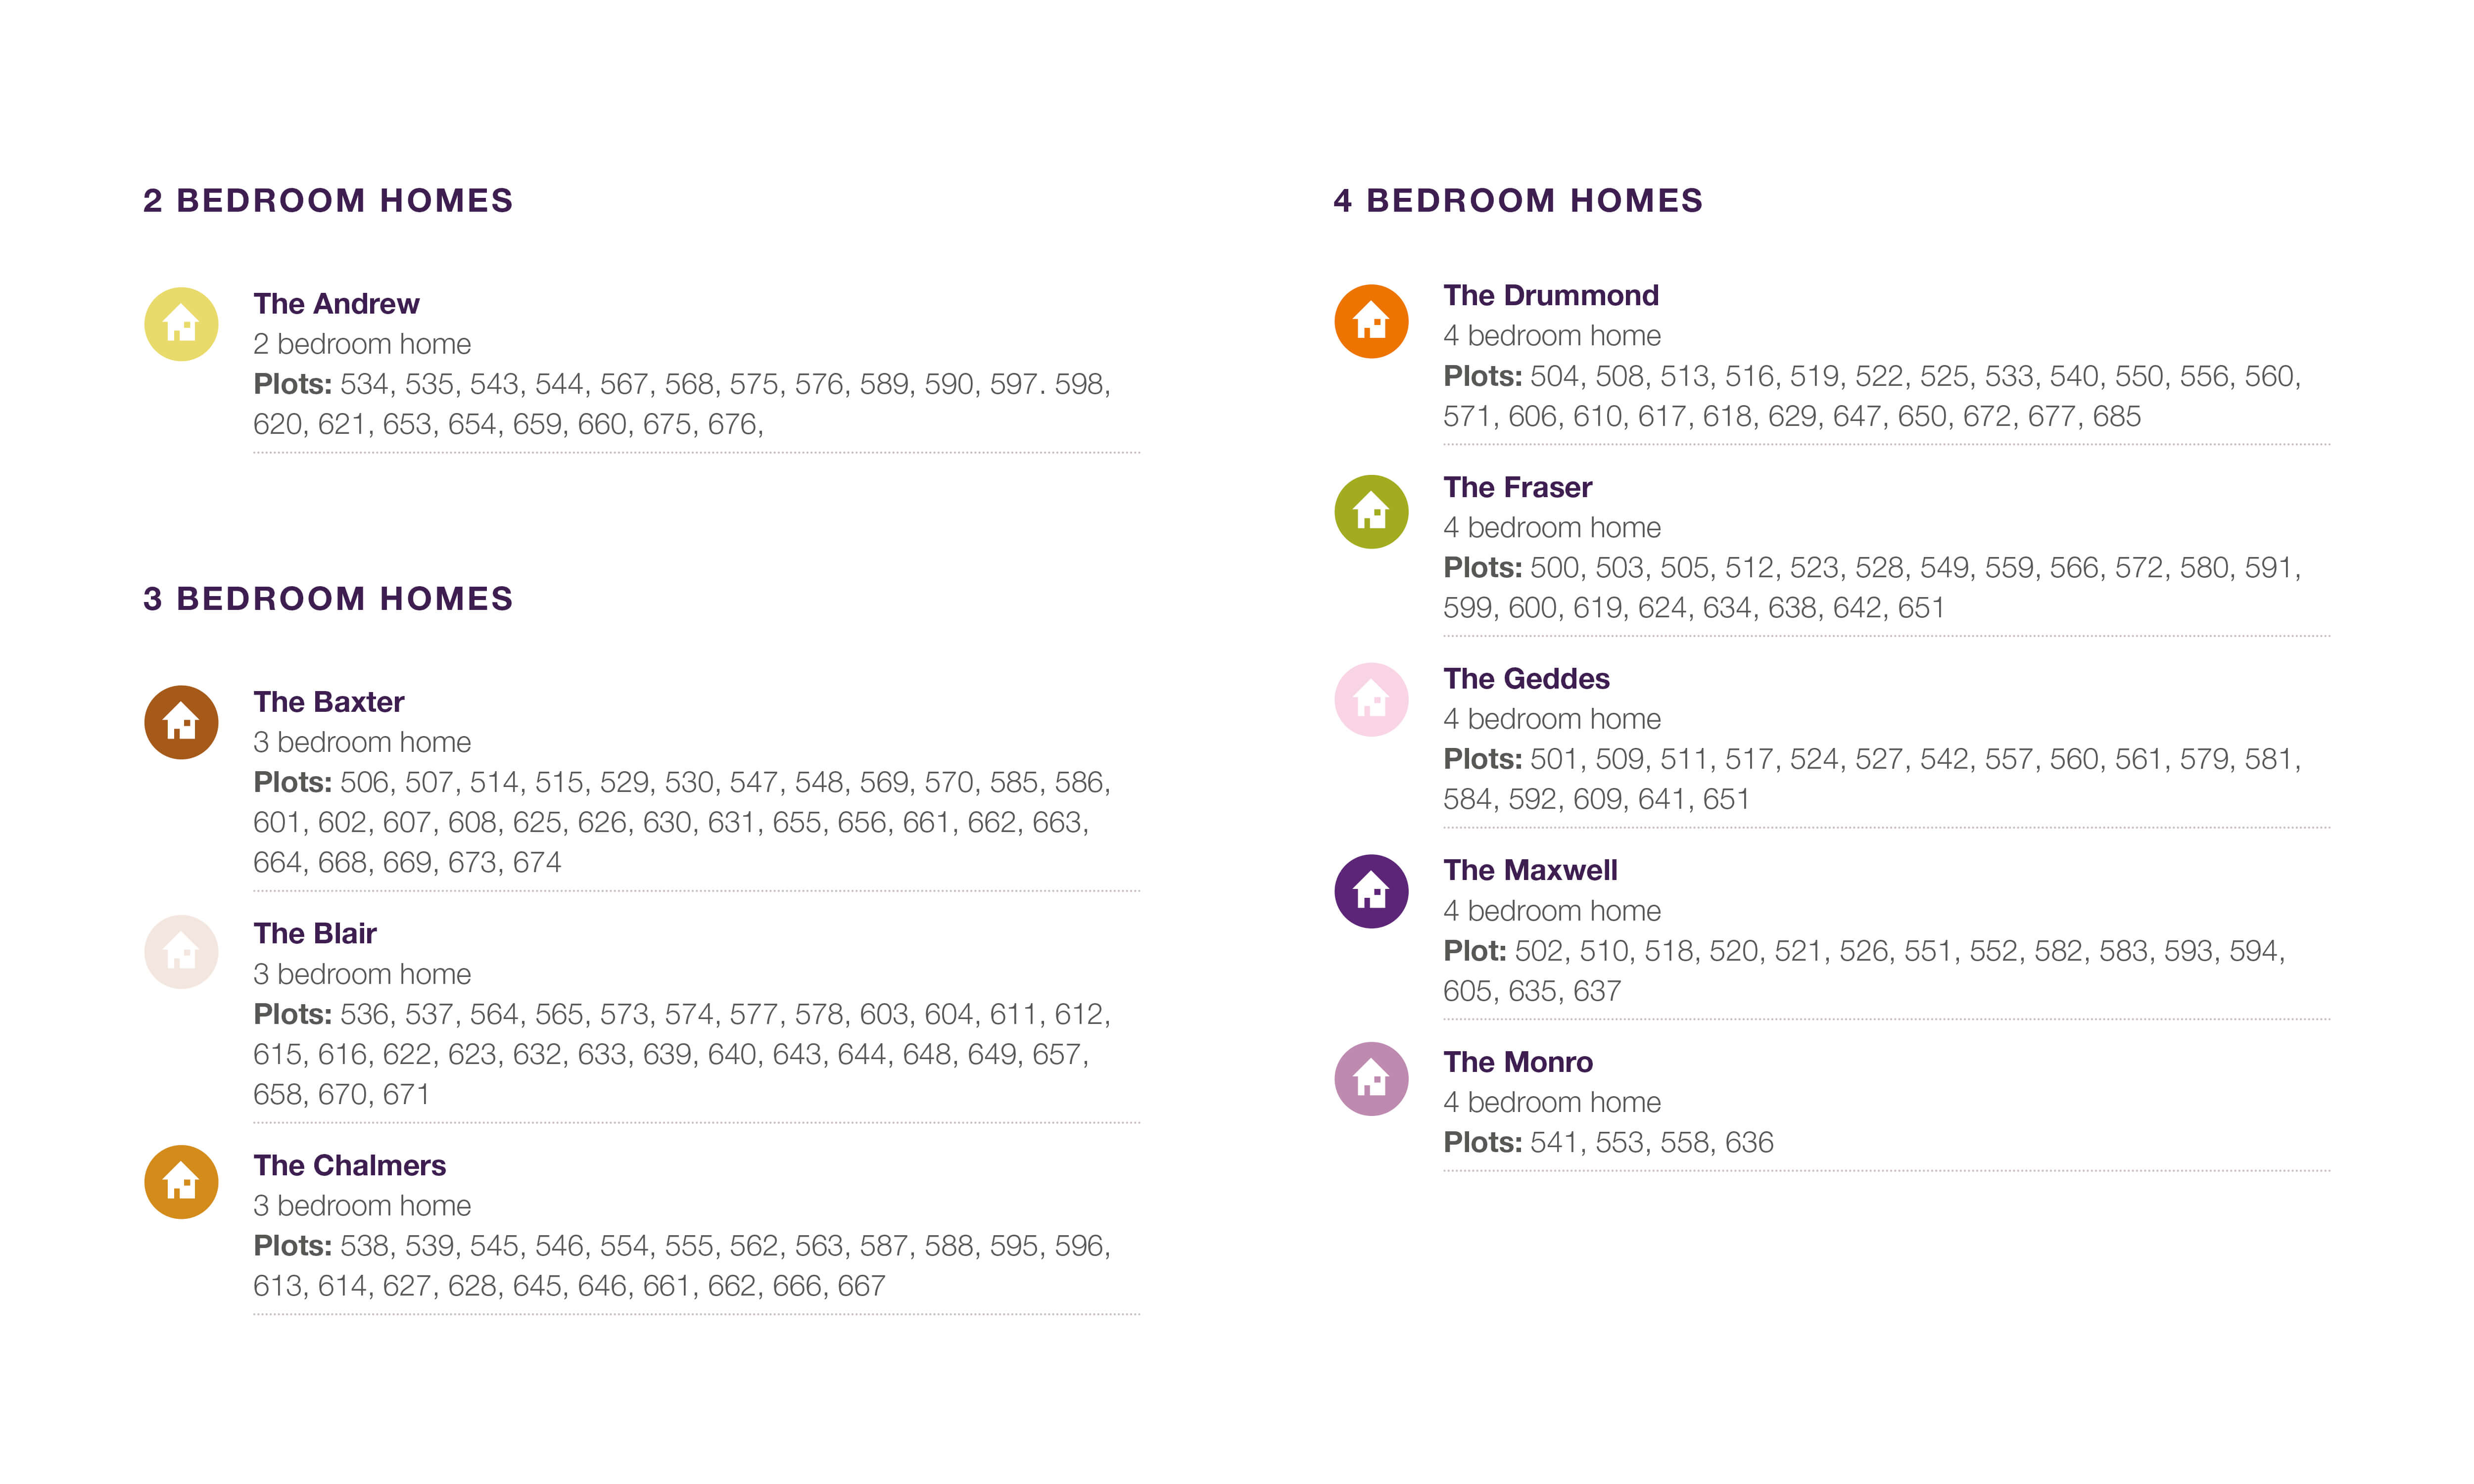The image size is (2474, 1484).
Task: Click the green Fraser house icon
Action: click(x=1371, y=512)
